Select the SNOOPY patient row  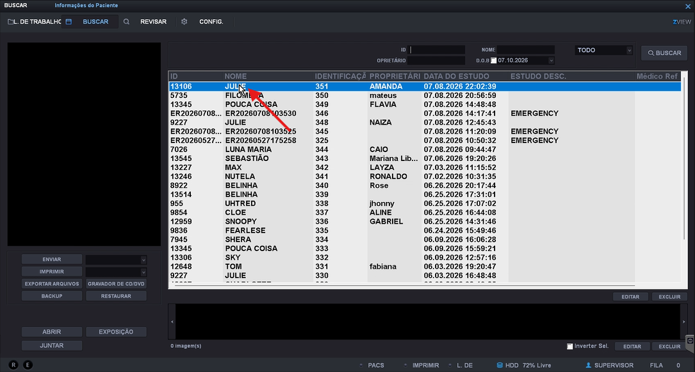click(x=425, y=222)
